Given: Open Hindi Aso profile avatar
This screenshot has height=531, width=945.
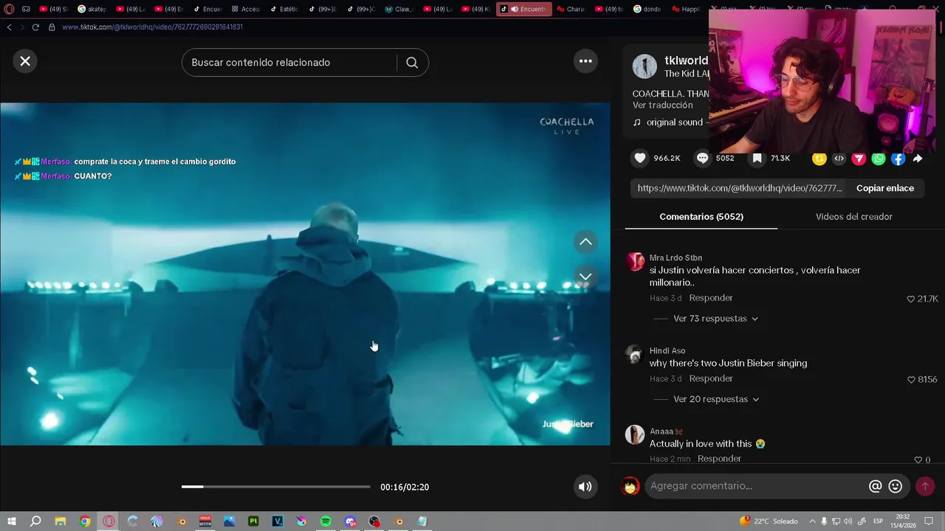Looking at the screenshot, I should point(635,355).
